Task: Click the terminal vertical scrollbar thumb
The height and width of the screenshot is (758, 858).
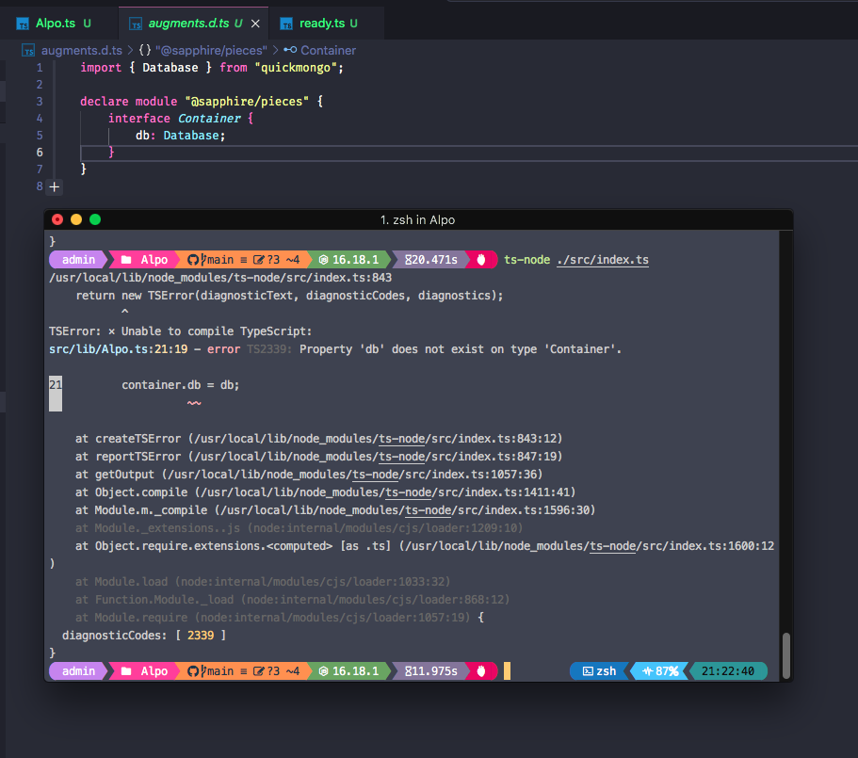Action: click(x=786, y=655)
